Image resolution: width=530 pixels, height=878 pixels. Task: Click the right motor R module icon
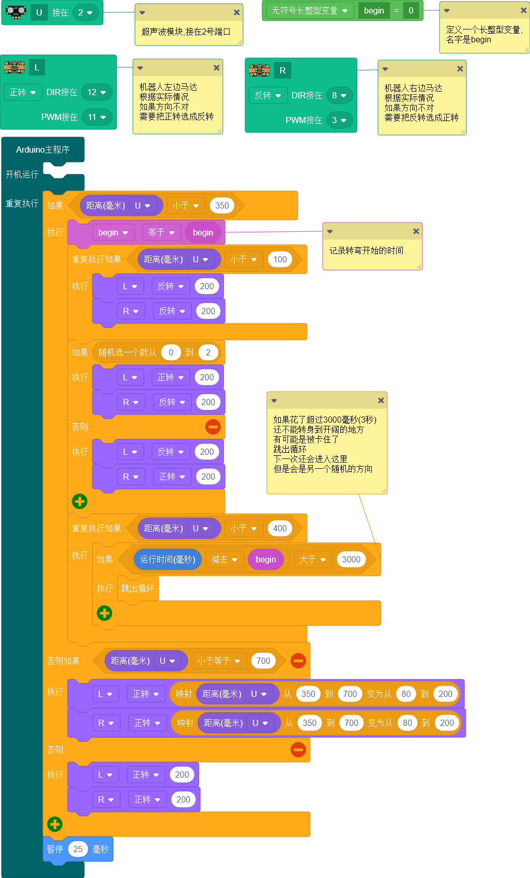click(260, 70)
